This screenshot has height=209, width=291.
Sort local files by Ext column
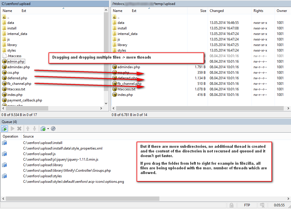(x=24, y=11)
